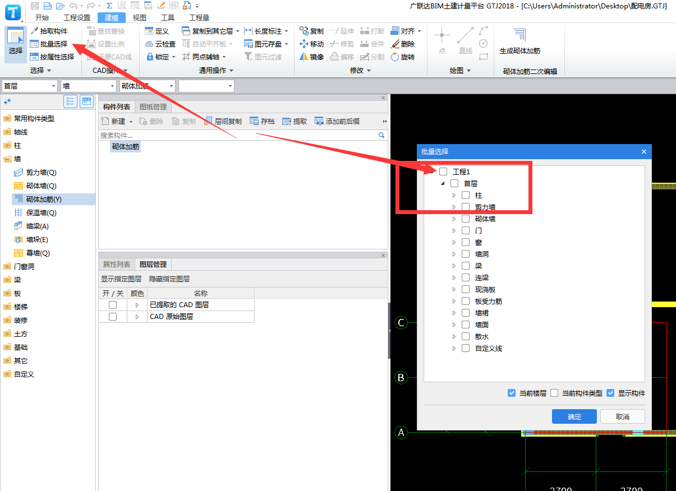Click 镜像 mirror tool
This screenshot has width=676, height=491.
[x=312, y=57]
